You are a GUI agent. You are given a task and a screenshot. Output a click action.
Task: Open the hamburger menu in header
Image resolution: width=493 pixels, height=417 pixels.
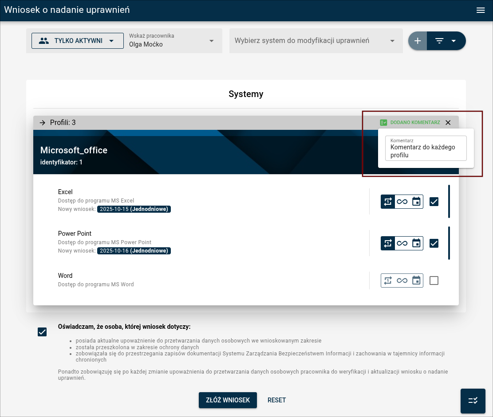point(480,10)
